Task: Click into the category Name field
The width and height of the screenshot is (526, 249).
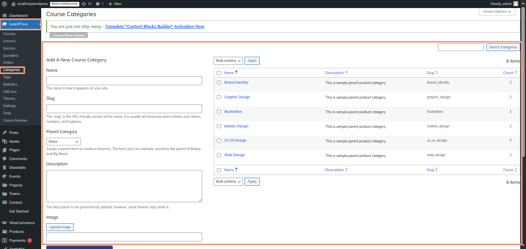Action: pyautogui.click(x=124, y=81)
